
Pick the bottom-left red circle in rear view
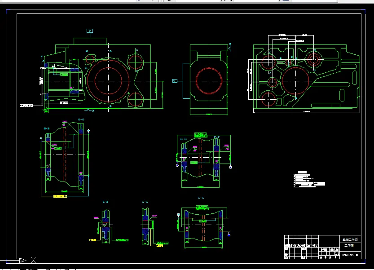[268, 99]
